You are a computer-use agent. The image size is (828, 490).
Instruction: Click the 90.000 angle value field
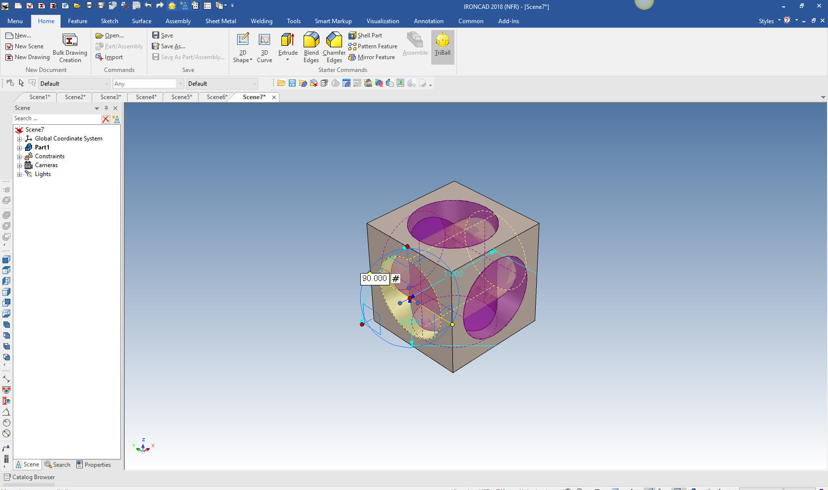tap(375, 279)
